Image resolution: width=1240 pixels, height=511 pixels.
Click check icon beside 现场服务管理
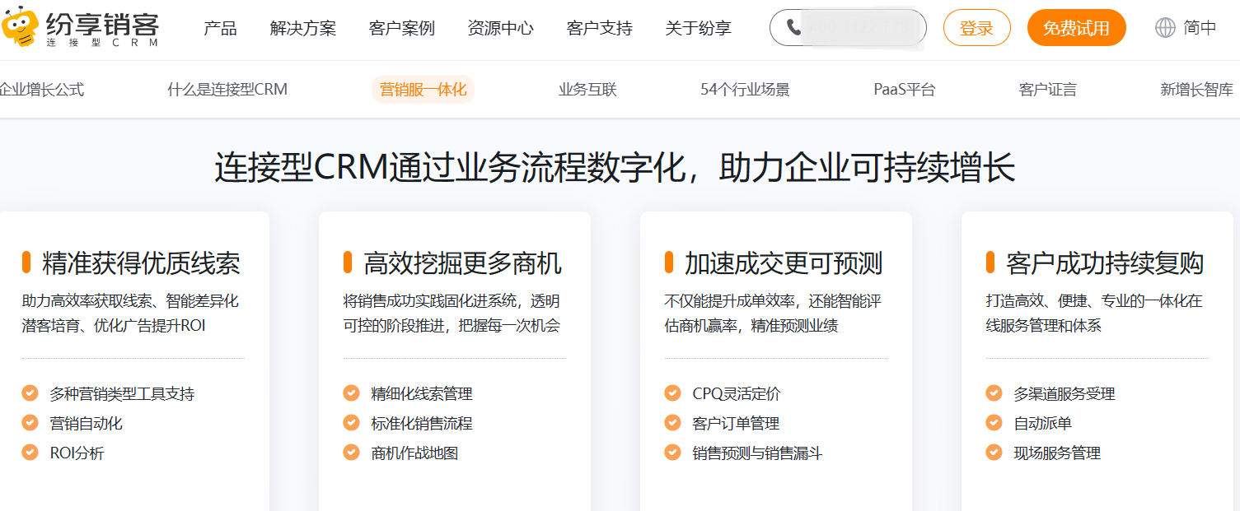[x=994, y=453]
